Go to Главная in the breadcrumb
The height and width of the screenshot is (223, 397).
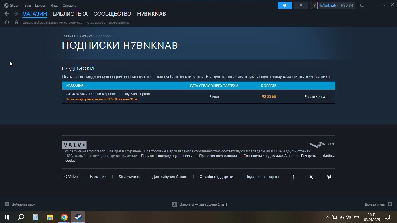tap(69, 36)
